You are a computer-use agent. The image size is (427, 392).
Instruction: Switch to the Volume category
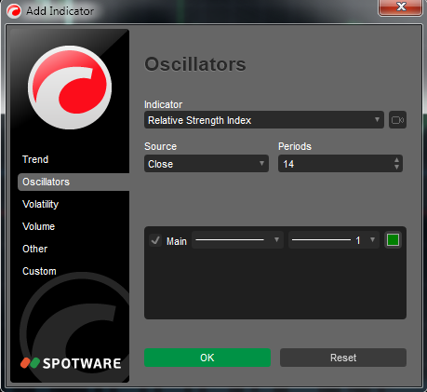pyautogui.click(x=38, y=226)
